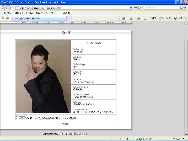Open Favorites Center star icon
188x141 pixels.
pos(3,18)
